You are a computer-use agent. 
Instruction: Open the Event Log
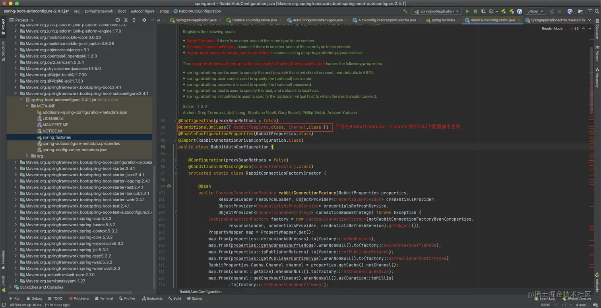[544, 298]
